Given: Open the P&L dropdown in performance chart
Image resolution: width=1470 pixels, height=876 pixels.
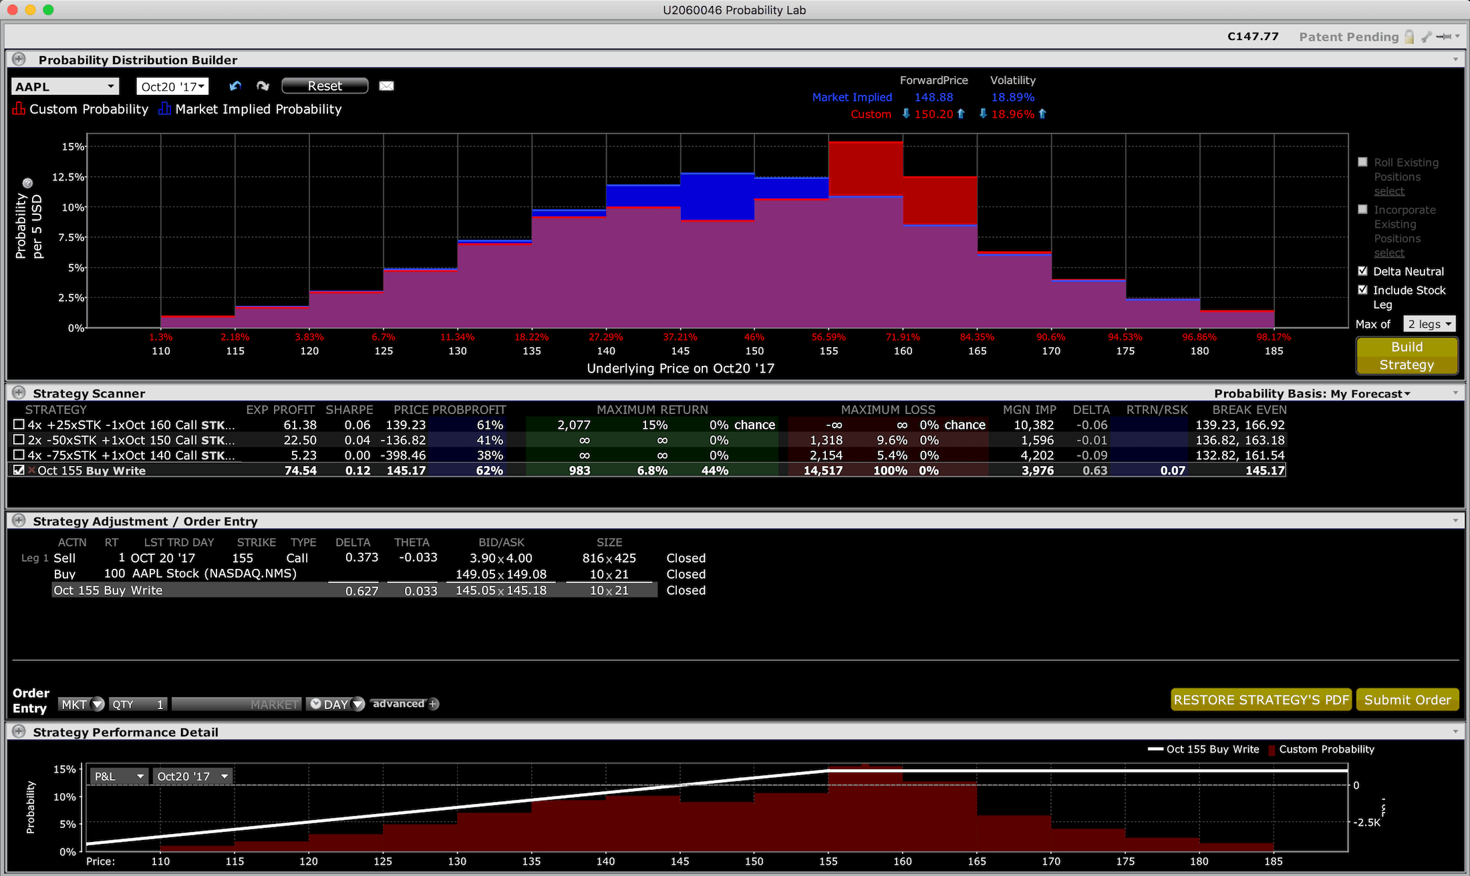Looking at the screenshot, I should [x=119, y=776].
